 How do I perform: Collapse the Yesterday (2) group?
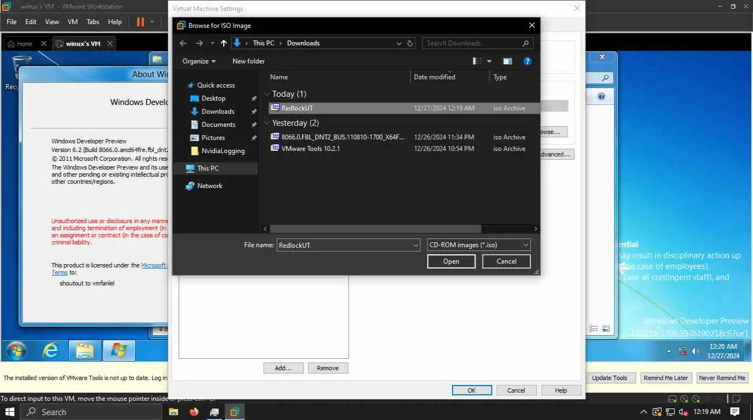268,123
